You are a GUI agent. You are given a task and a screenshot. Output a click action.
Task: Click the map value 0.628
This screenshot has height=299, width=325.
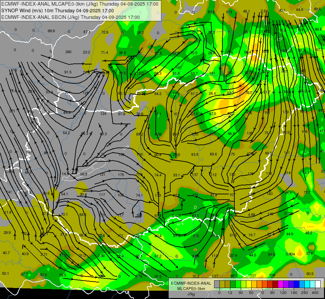176,216
